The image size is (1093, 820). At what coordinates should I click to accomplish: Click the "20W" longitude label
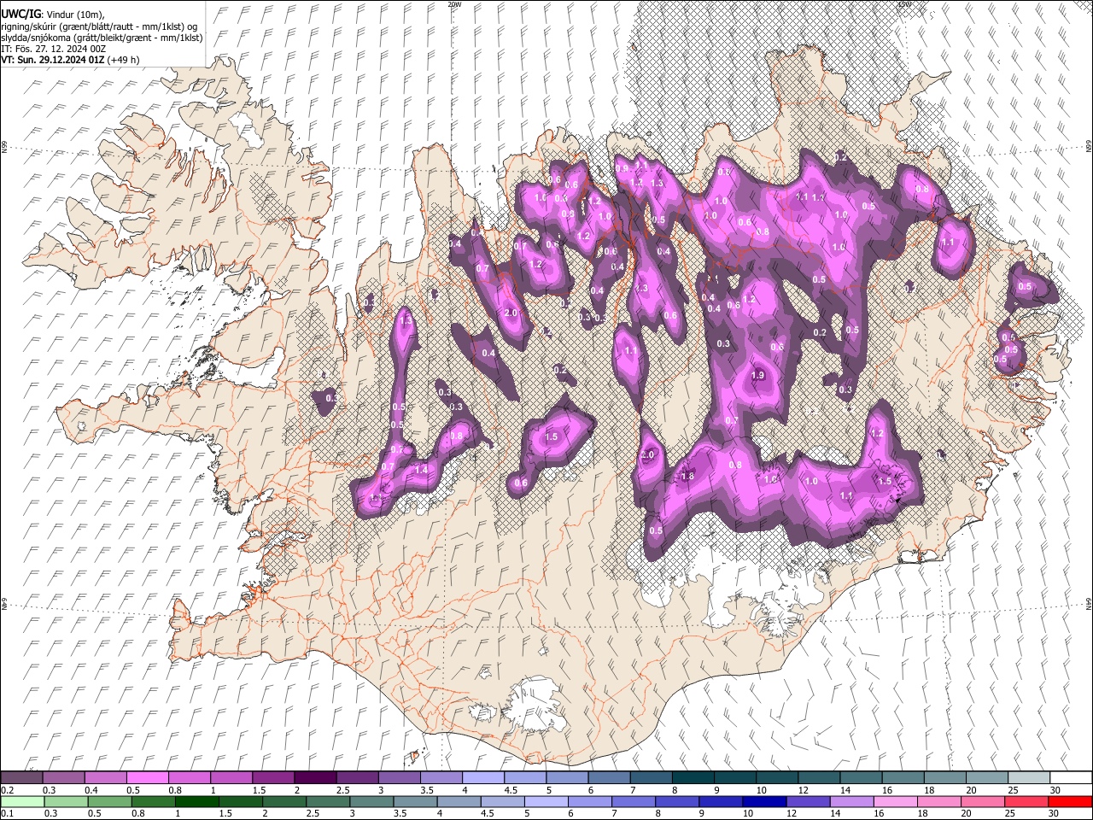coord(454,4)
